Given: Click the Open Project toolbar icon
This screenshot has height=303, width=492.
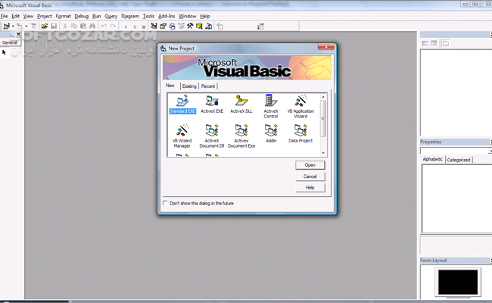Looking at the screenshot, I should click(x=44, y=27).
